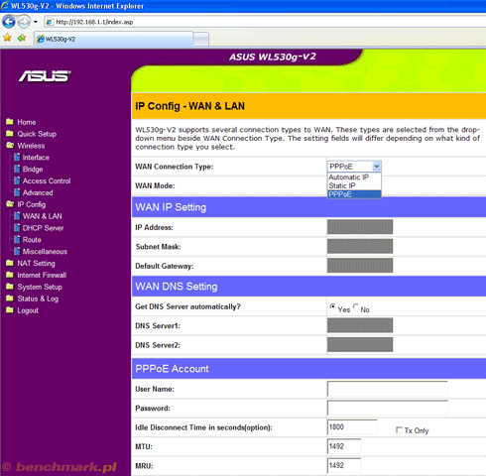The height and width of the screenshot is (476, 486).
Task: Open the Favorites star icon
Action: 7,38
